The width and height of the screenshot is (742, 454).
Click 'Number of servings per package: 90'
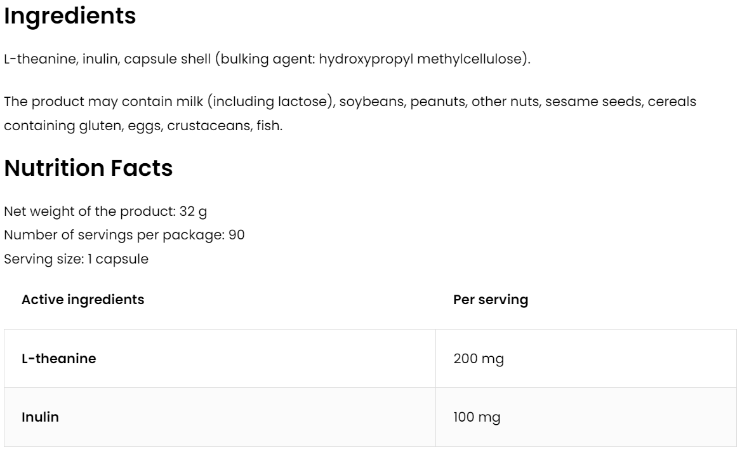coord(124,235)
